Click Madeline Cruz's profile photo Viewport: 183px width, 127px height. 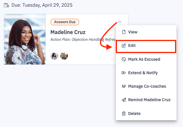25,39
